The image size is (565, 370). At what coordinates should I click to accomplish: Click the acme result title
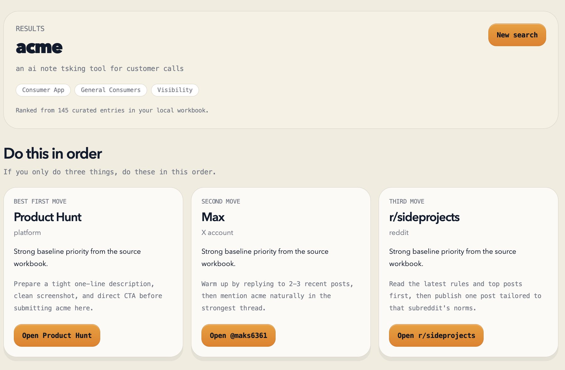[39, 47]
